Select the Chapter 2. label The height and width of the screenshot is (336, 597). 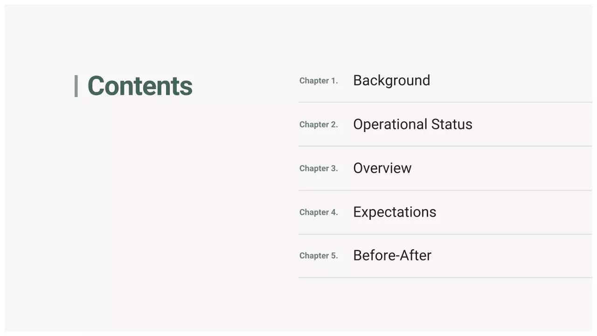[x=319, y=125]
